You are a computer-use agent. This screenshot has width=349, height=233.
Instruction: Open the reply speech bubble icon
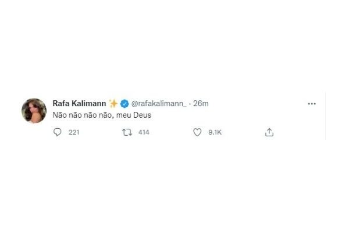58,132
